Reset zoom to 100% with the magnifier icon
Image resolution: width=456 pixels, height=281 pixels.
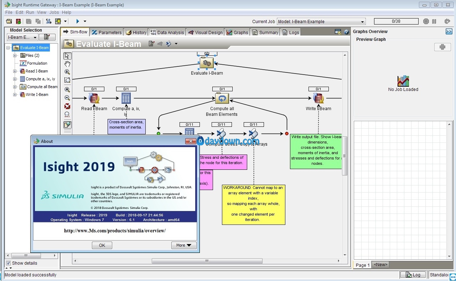tap(67, 115)
